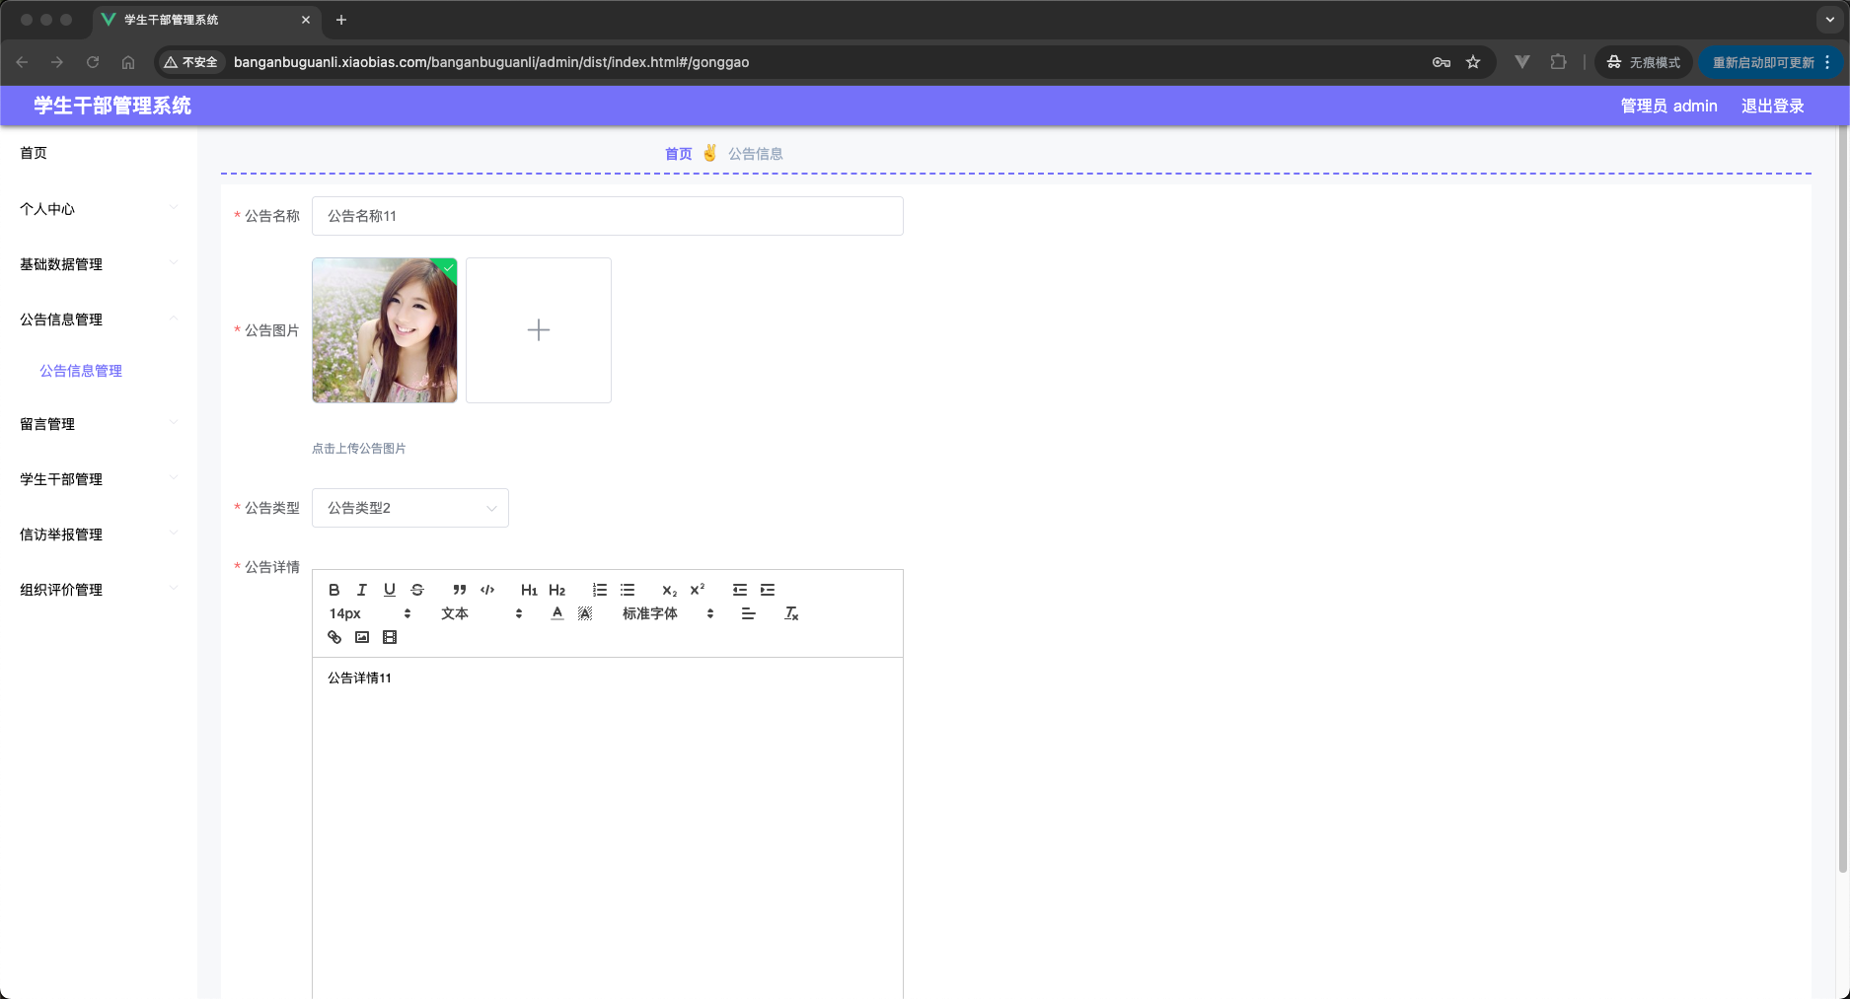Clear text formatting in the editor
Viewport: 1850px width, 999px height.
click(x=791, y=613)
